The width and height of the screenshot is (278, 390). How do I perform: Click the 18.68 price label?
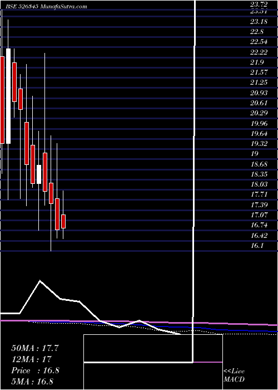click(x=259, y=164)
